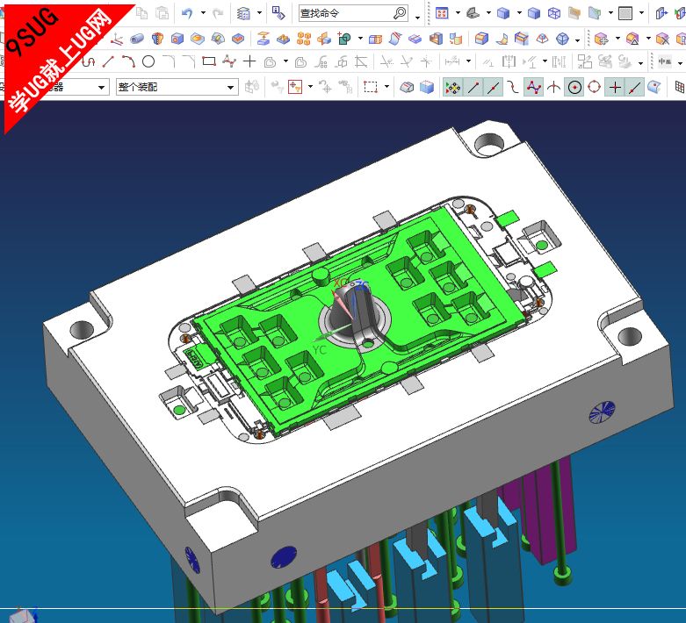Screen dimensions: 686x623
Task: Select the Line sketch tool
Action: (x=108, y=61)
